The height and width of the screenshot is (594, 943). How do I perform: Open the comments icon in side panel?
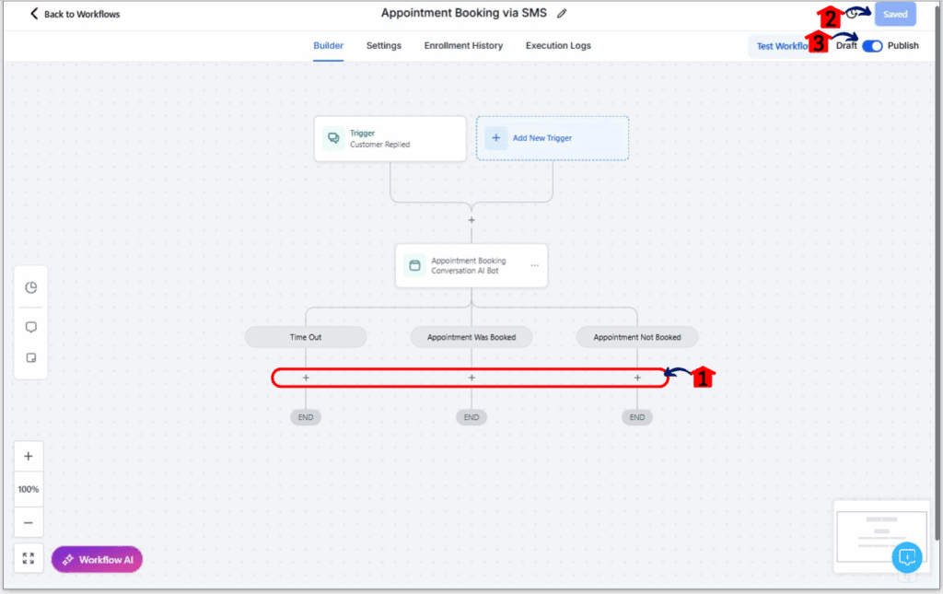click(x=31, y=327)
